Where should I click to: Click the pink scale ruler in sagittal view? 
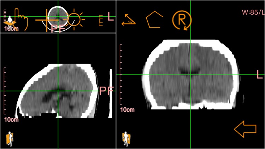coord(5,91)
